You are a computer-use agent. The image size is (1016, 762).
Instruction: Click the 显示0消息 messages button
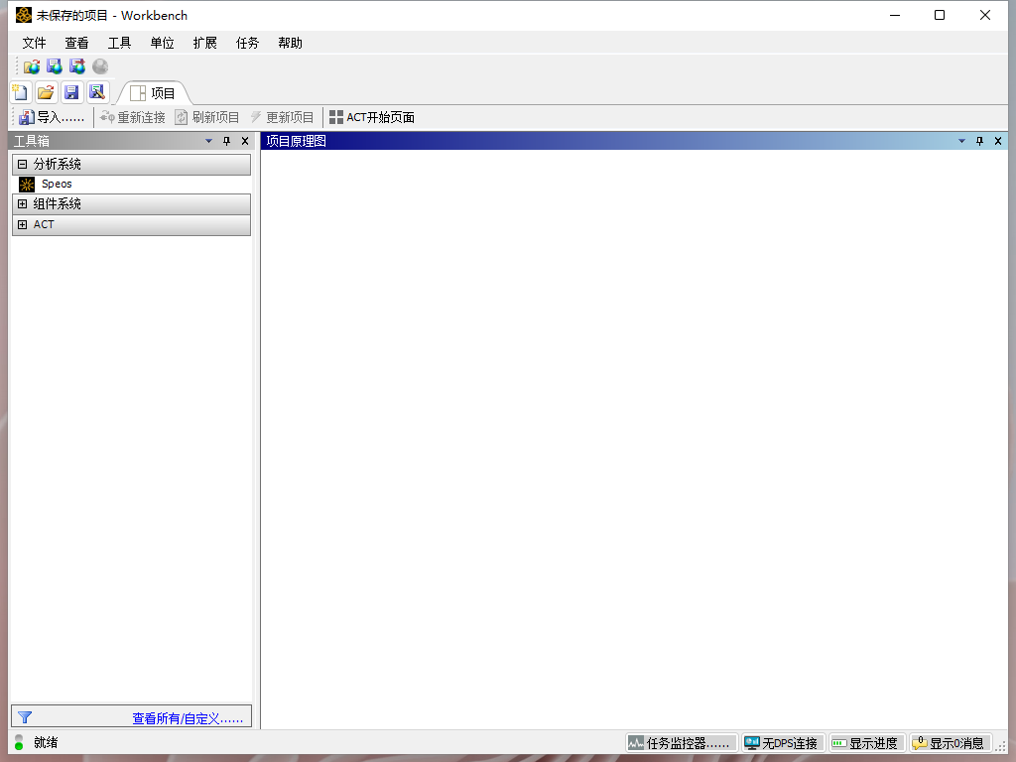pyautogui.click(x=950, y=743)
